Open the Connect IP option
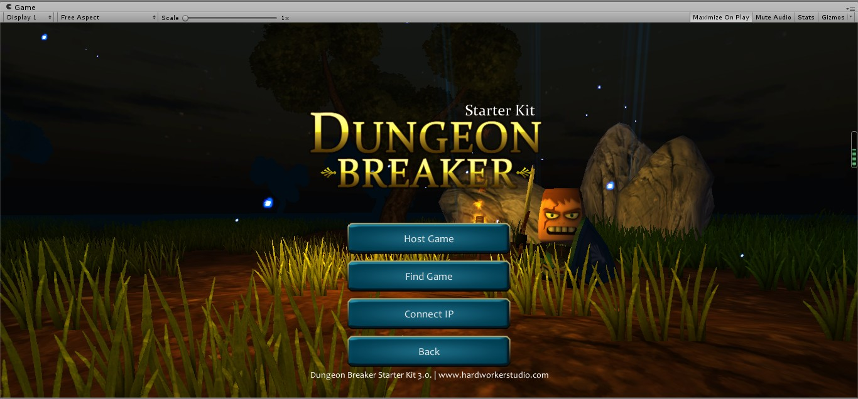This screenshot has width=858, height=399. tap(428, 314)
